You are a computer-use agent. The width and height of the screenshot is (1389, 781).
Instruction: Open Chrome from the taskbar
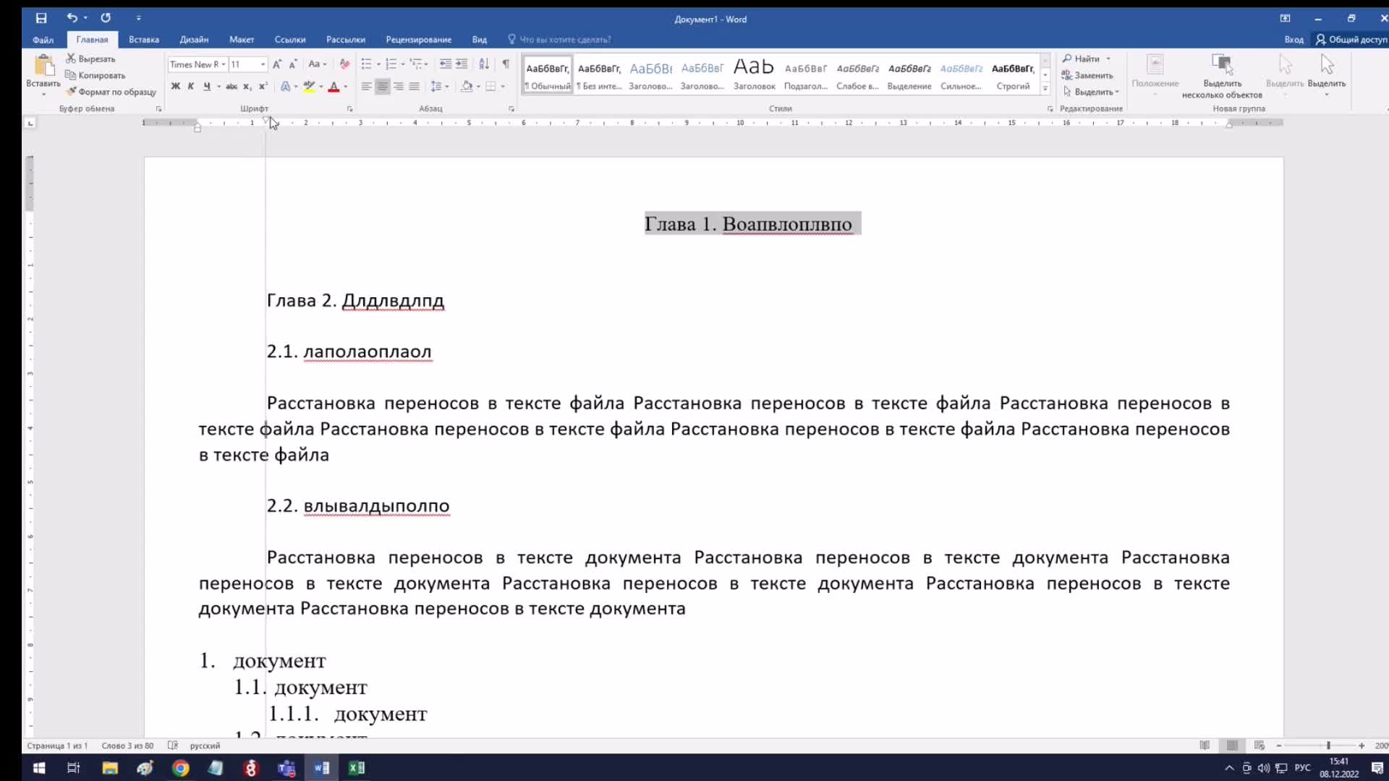[181, 768]
